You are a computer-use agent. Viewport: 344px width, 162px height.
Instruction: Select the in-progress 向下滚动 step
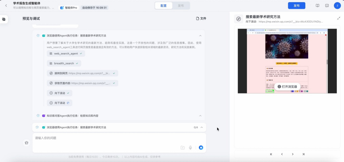pos(60,103)
